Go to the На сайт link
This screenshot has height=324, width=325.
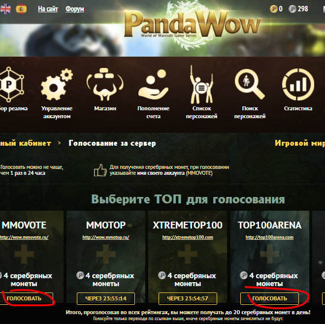coord(48,9)
